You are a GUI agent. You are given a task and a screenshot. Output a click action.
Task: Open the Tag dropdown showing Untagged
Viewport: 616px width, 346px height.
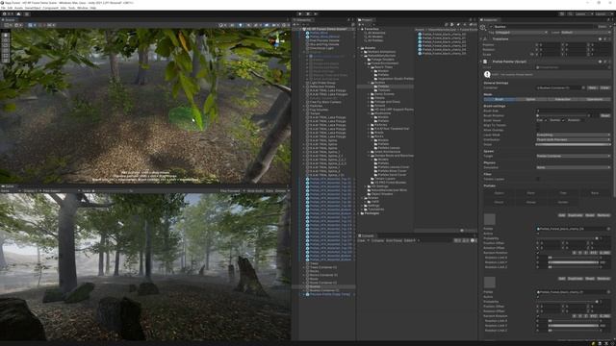521,33
